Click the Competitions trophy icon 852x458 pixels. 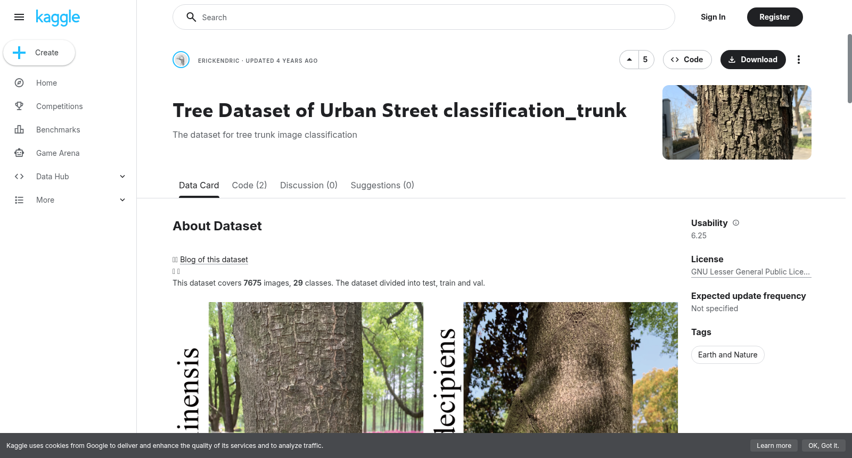[x=19, y=106]
